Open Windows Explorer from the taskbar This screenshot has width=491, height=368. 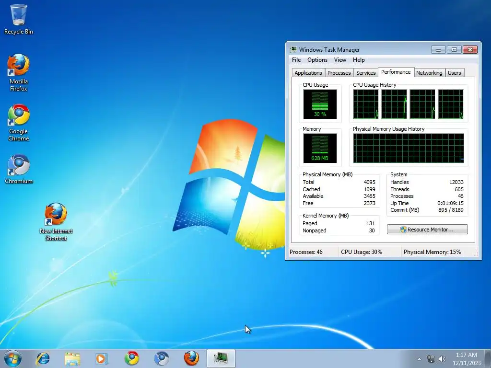[x=72, y=358]
